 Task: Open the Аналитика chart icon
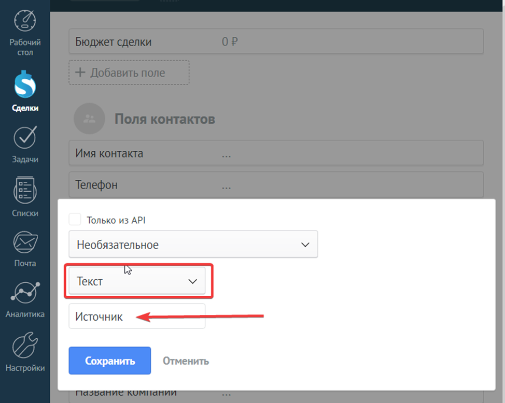click(x=25, y=293)
